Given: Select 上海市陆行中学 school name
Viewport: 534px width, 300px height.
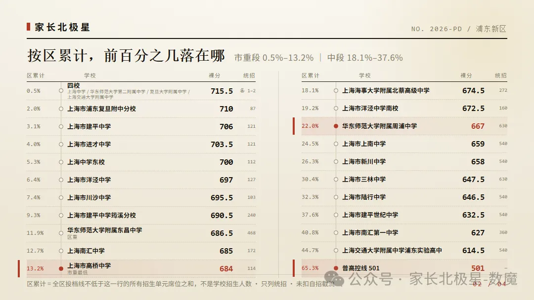Looking at the screenshot, I should point(364,197).
